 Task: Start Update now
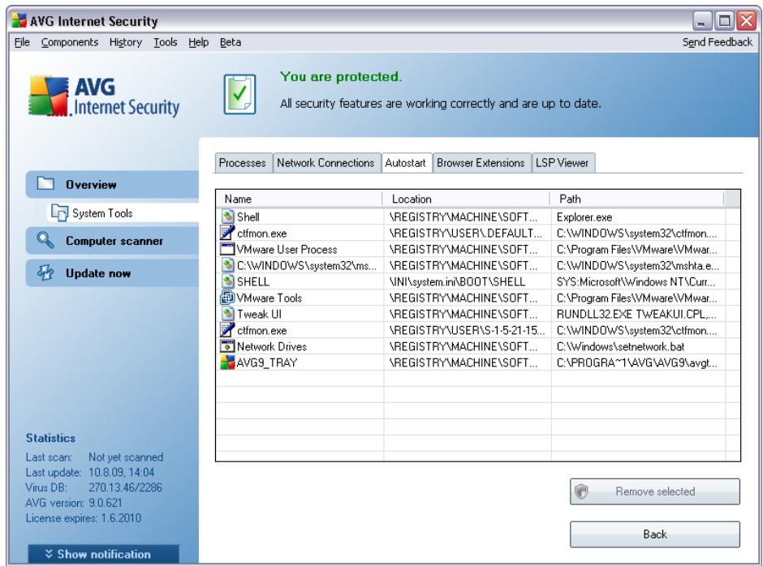click(112, 273)
